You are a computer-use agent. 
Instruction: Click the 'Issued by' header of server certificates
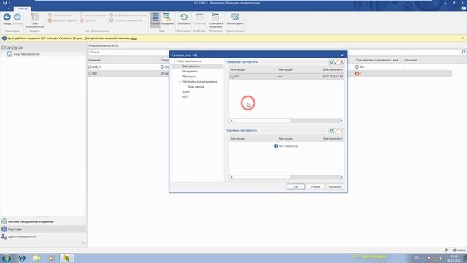tap(285, 70)
